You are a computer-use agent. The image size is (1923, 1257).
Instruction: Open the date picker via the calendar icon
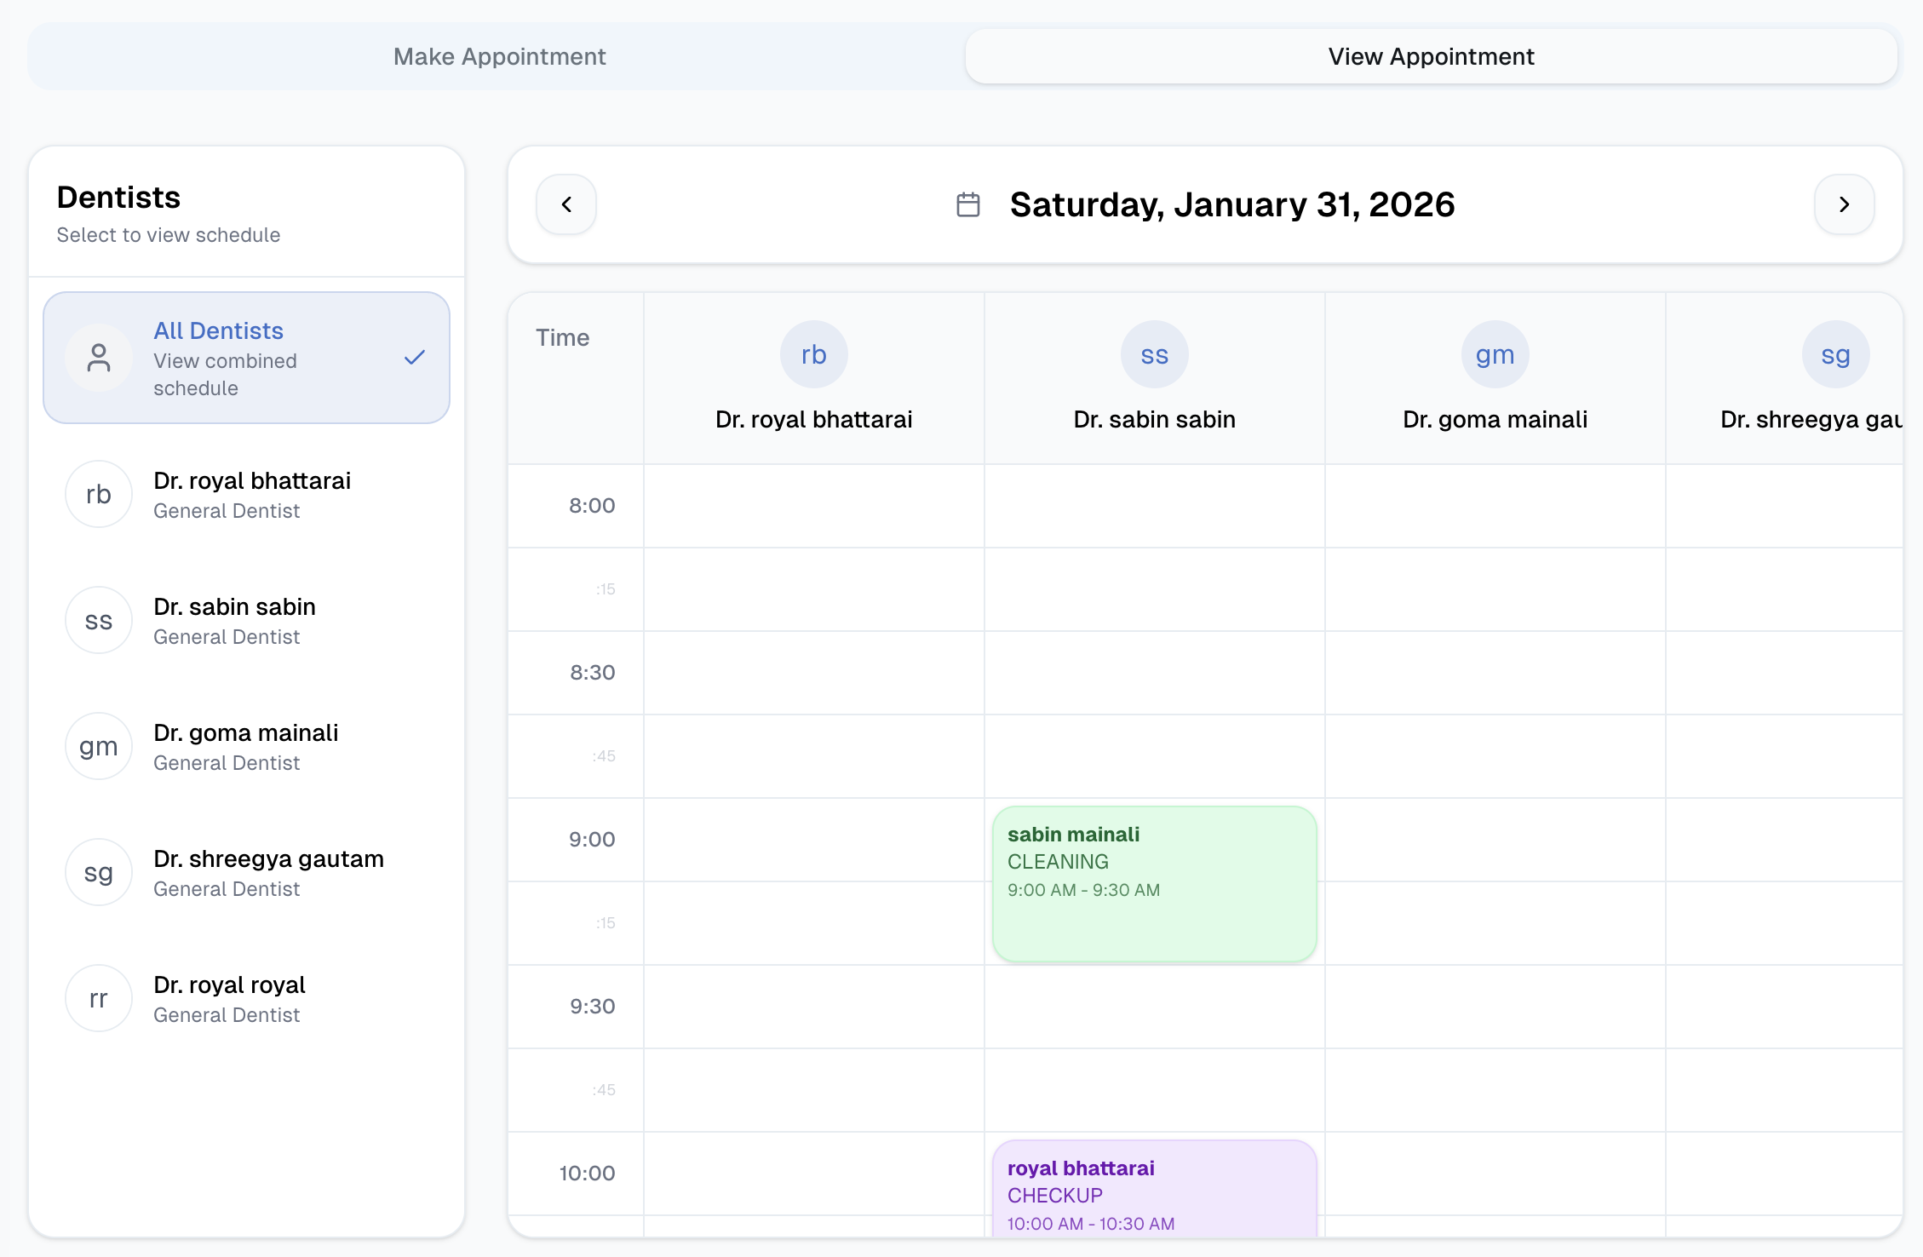point(967,204)
